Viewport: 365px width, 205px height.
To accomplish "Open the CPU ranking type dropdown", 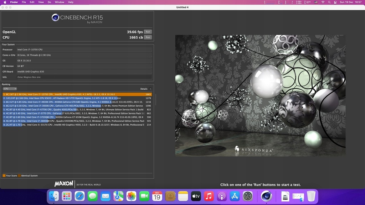I will tap(10, 89).
